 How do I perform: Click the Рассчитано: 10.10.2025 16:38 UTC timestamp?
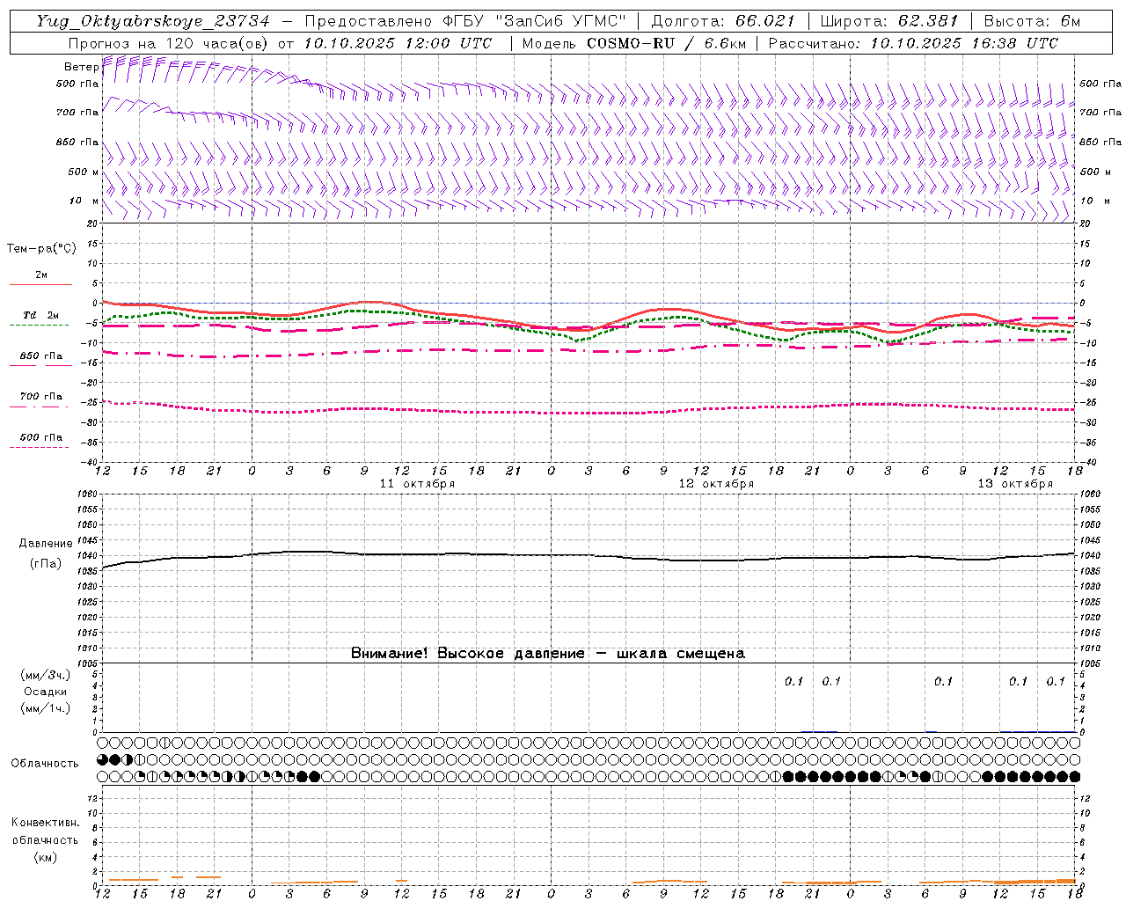(x=914, y=43)
